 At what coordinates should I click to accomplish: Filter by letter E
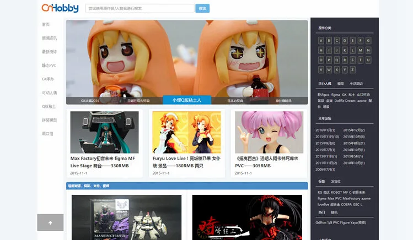(x=352, y=41)
